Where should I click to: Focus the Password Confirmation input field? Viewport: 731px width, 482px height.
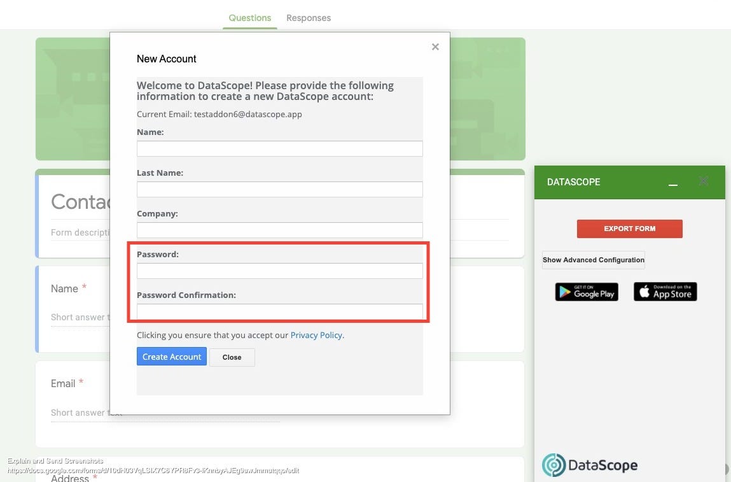tap(280, 311)
